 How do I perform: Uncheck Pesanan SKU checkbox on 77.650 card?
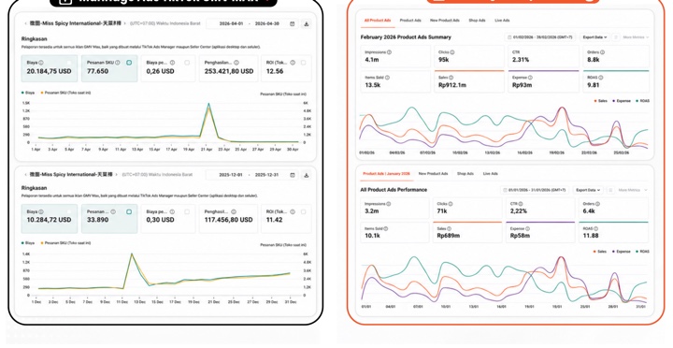[x=129, y=63]
